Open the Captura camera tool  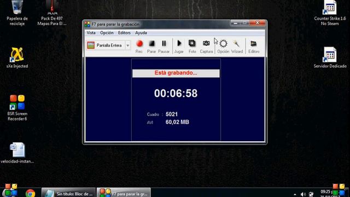(206, 47)
